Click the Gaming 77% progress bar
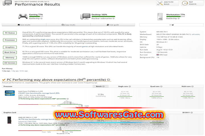The height and width of the screenshot is (136, 205). pos(36,16)
